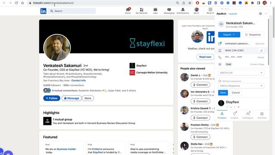The height and width of the screenshot is (155, 275).
Task: Open the Add to Sequence dropdown
Action: (241, 86)
